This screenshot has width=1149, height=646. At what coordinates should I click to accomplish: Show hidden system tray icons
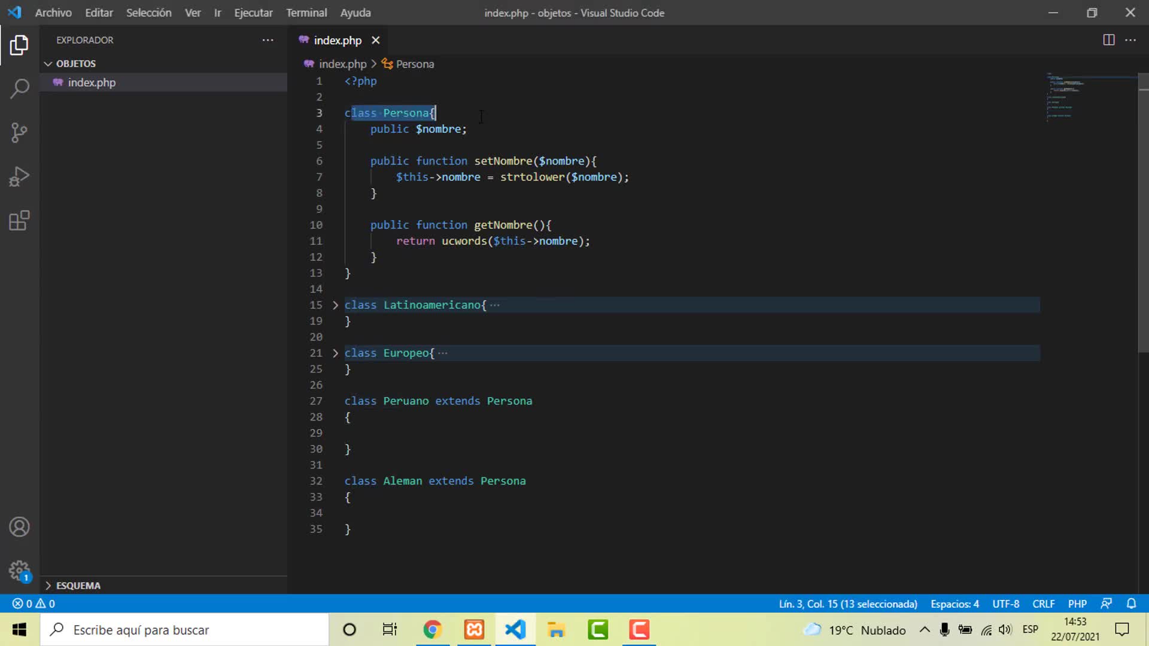925,630
